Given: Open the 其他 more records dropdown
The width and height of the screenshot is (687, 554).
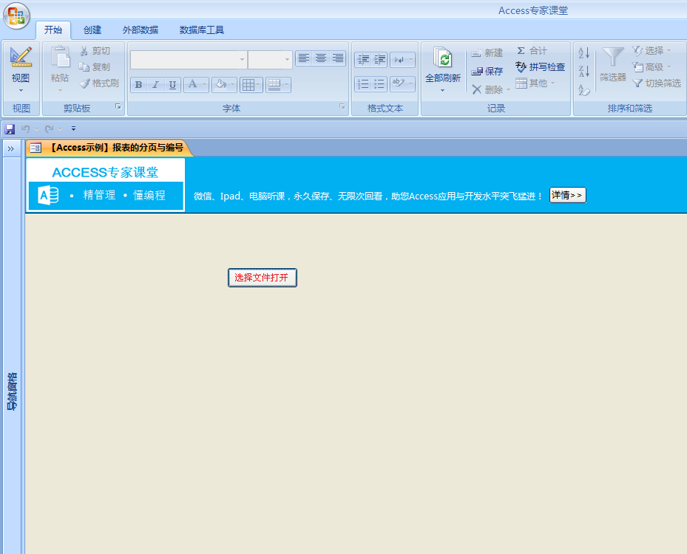Looking at the screenshot, I should click(x=535, y=83).
